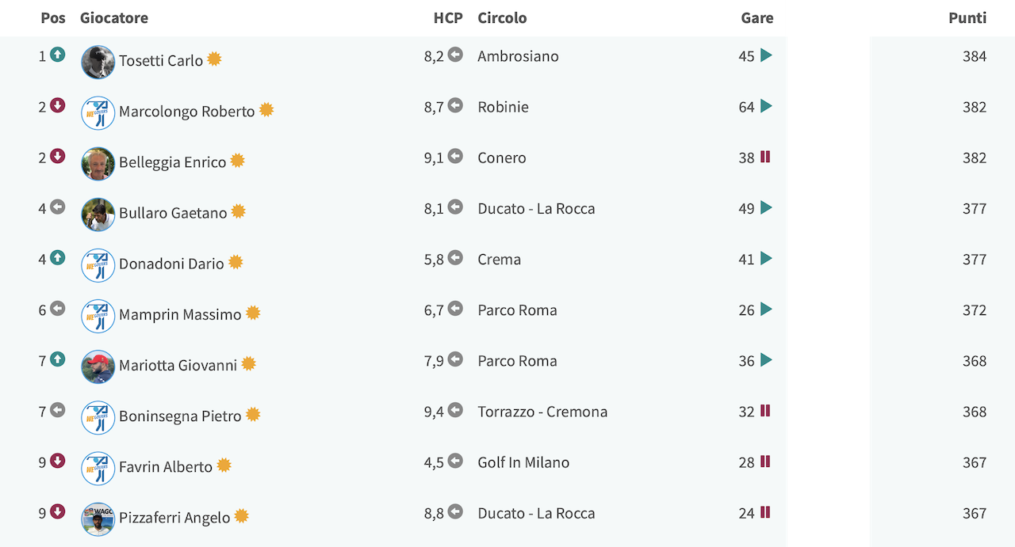Expand Mariotta Giovanni's 36 gare triangle
The height and width of the screenshot is (547, 1015).
click(766, 359)
